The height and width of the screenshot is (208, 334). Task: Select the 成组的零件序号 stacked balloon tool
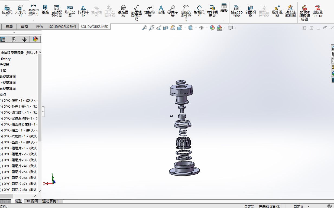[186, 13]
